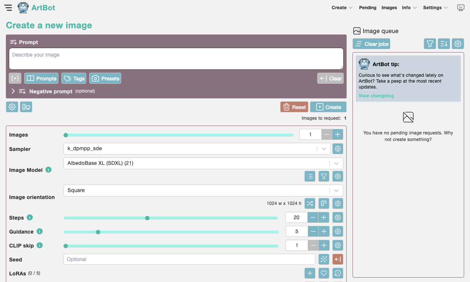Adjust the CLIP skip slider
This screenshot has width=470, height=282.
coord(171,246)
